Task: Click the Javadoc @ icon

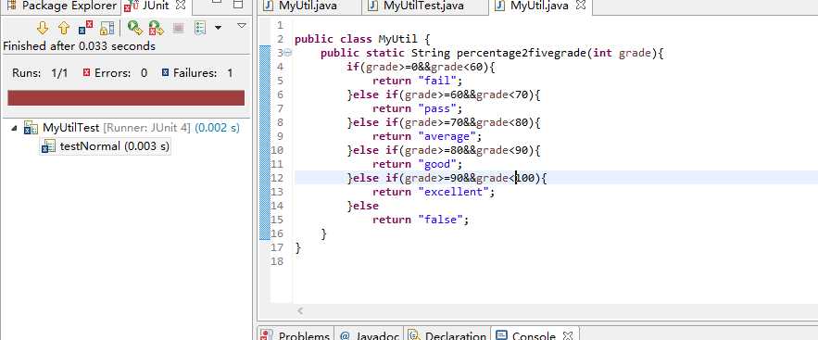Action: point(345,335)
